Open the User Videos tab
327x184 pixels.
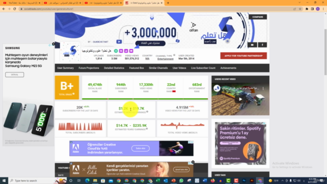[179, 68]
